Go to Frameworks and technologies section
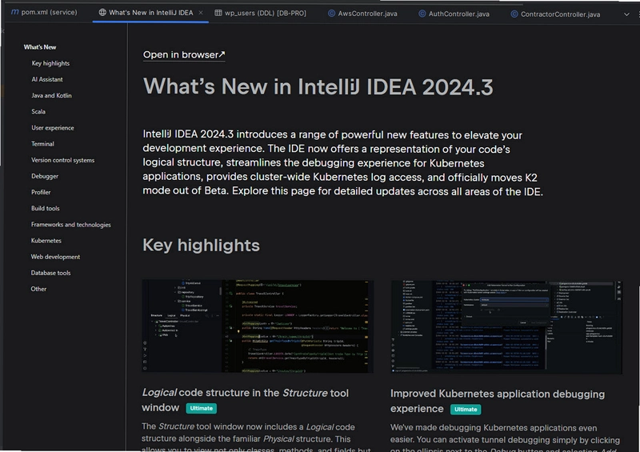Viewport: 640px width, 452px height. click(x=71, y=225)
